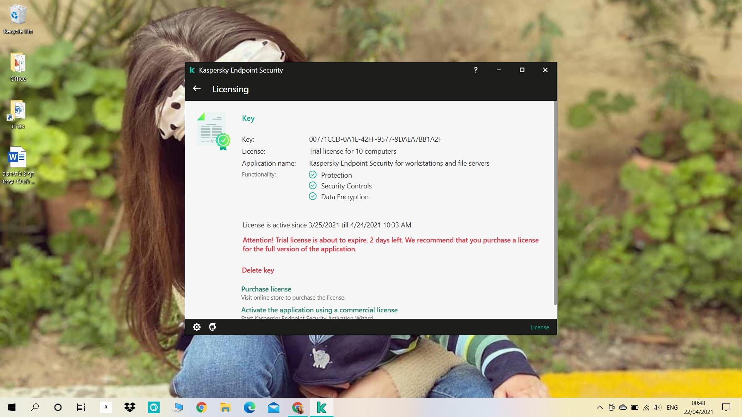Click Kaspersky icon on taskbar
This screenshot has width=742, height=417.
322,407
